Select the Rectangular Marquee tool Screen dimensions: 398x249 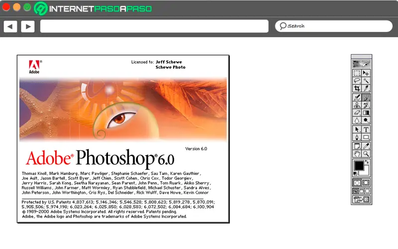[357, 73]
